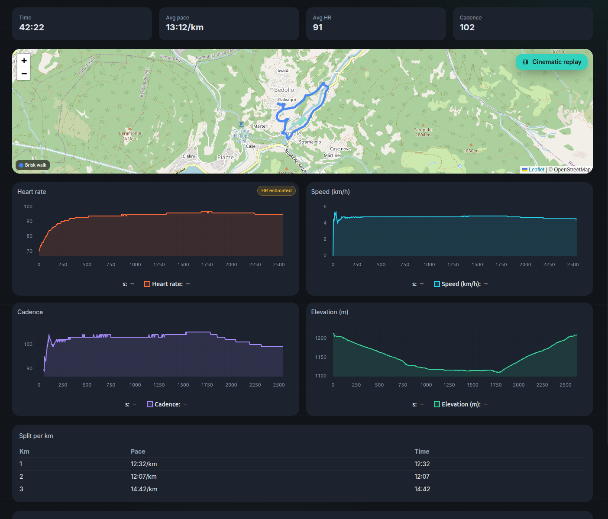Viewport: 608px width, 519px height.
Task: Zoom out on the route map
Action: pos(24,74)
